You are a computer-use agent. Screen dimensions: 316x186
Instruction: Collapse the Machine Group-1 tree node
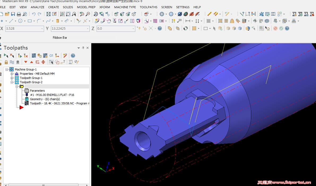7,69
